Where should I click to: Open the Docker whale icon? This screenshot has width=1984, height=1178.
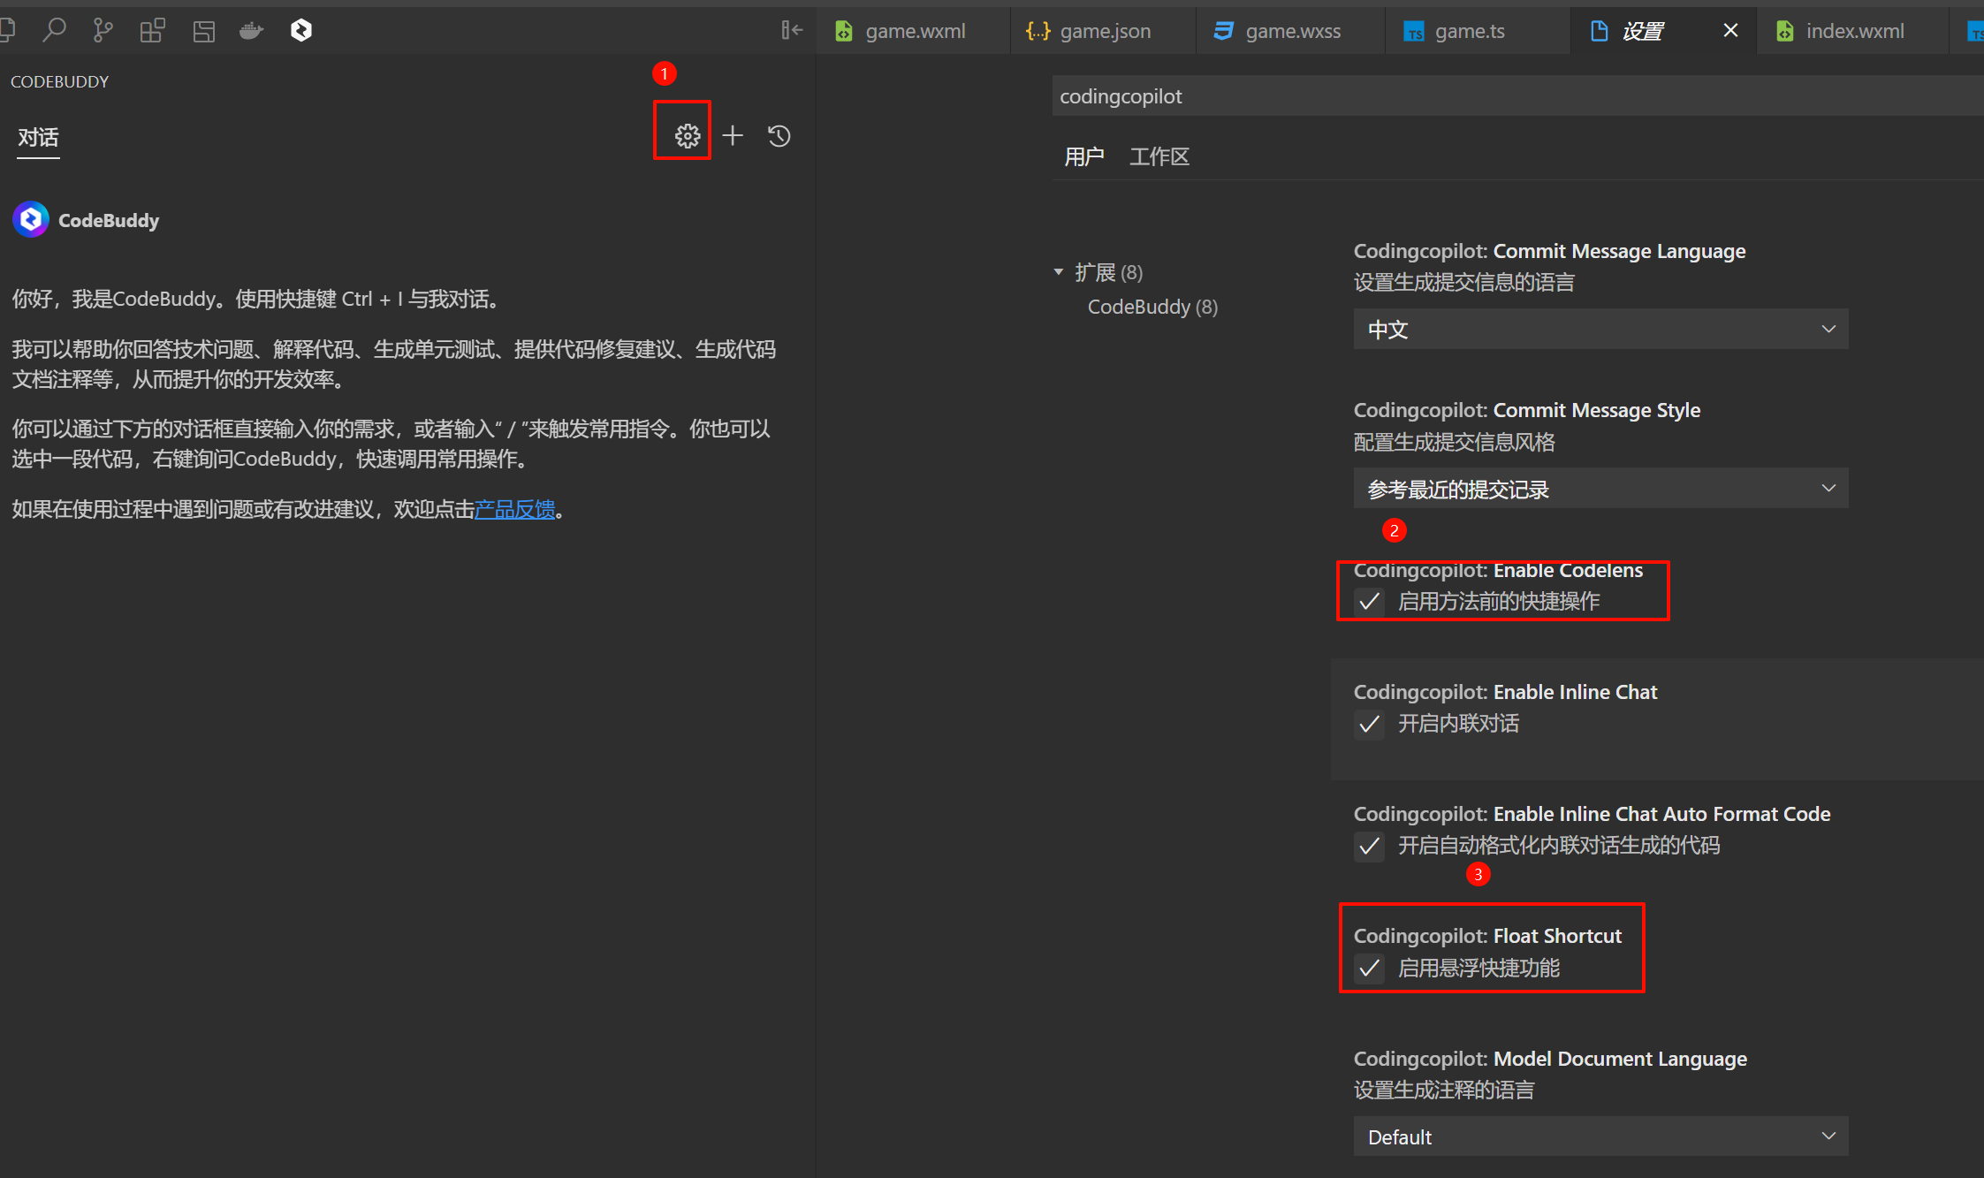pyautogui.click(x=251, y=31)
